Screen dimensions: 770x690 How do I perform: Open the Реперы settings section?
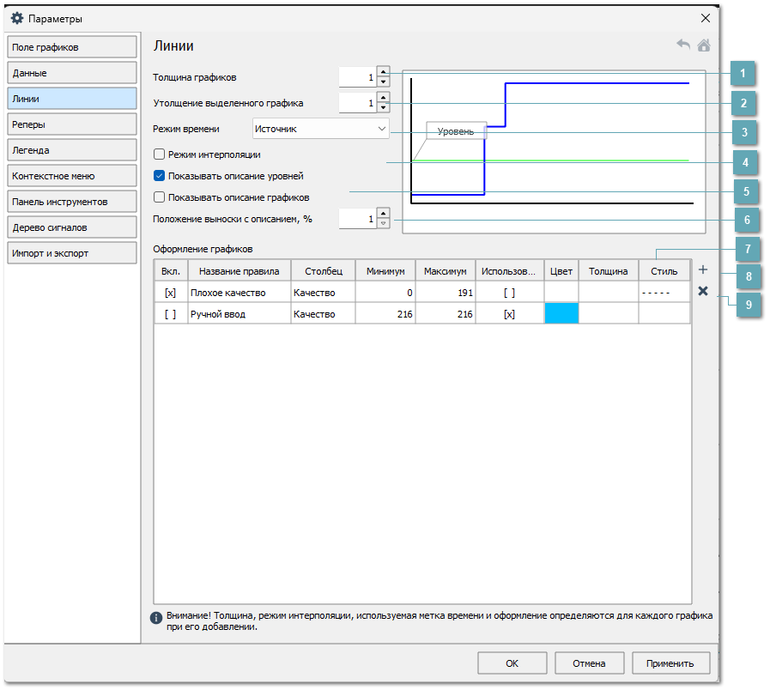pyautogui.click(x=72, y=124)
